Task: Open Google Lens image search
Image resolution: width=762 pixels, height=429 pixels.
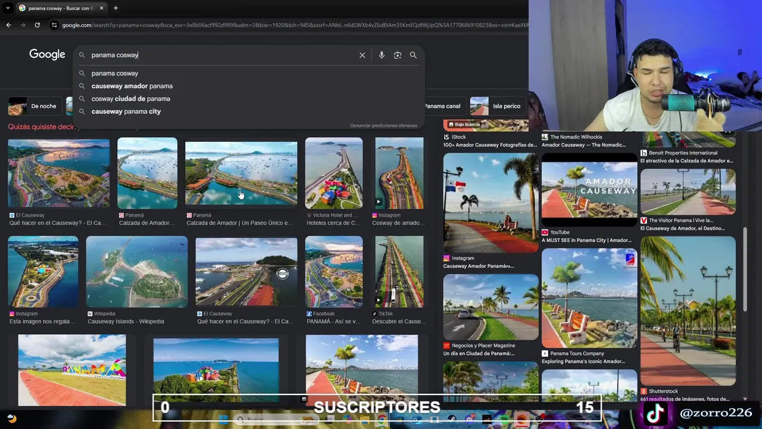Action: pyautogui.click(x=398, y=55)
